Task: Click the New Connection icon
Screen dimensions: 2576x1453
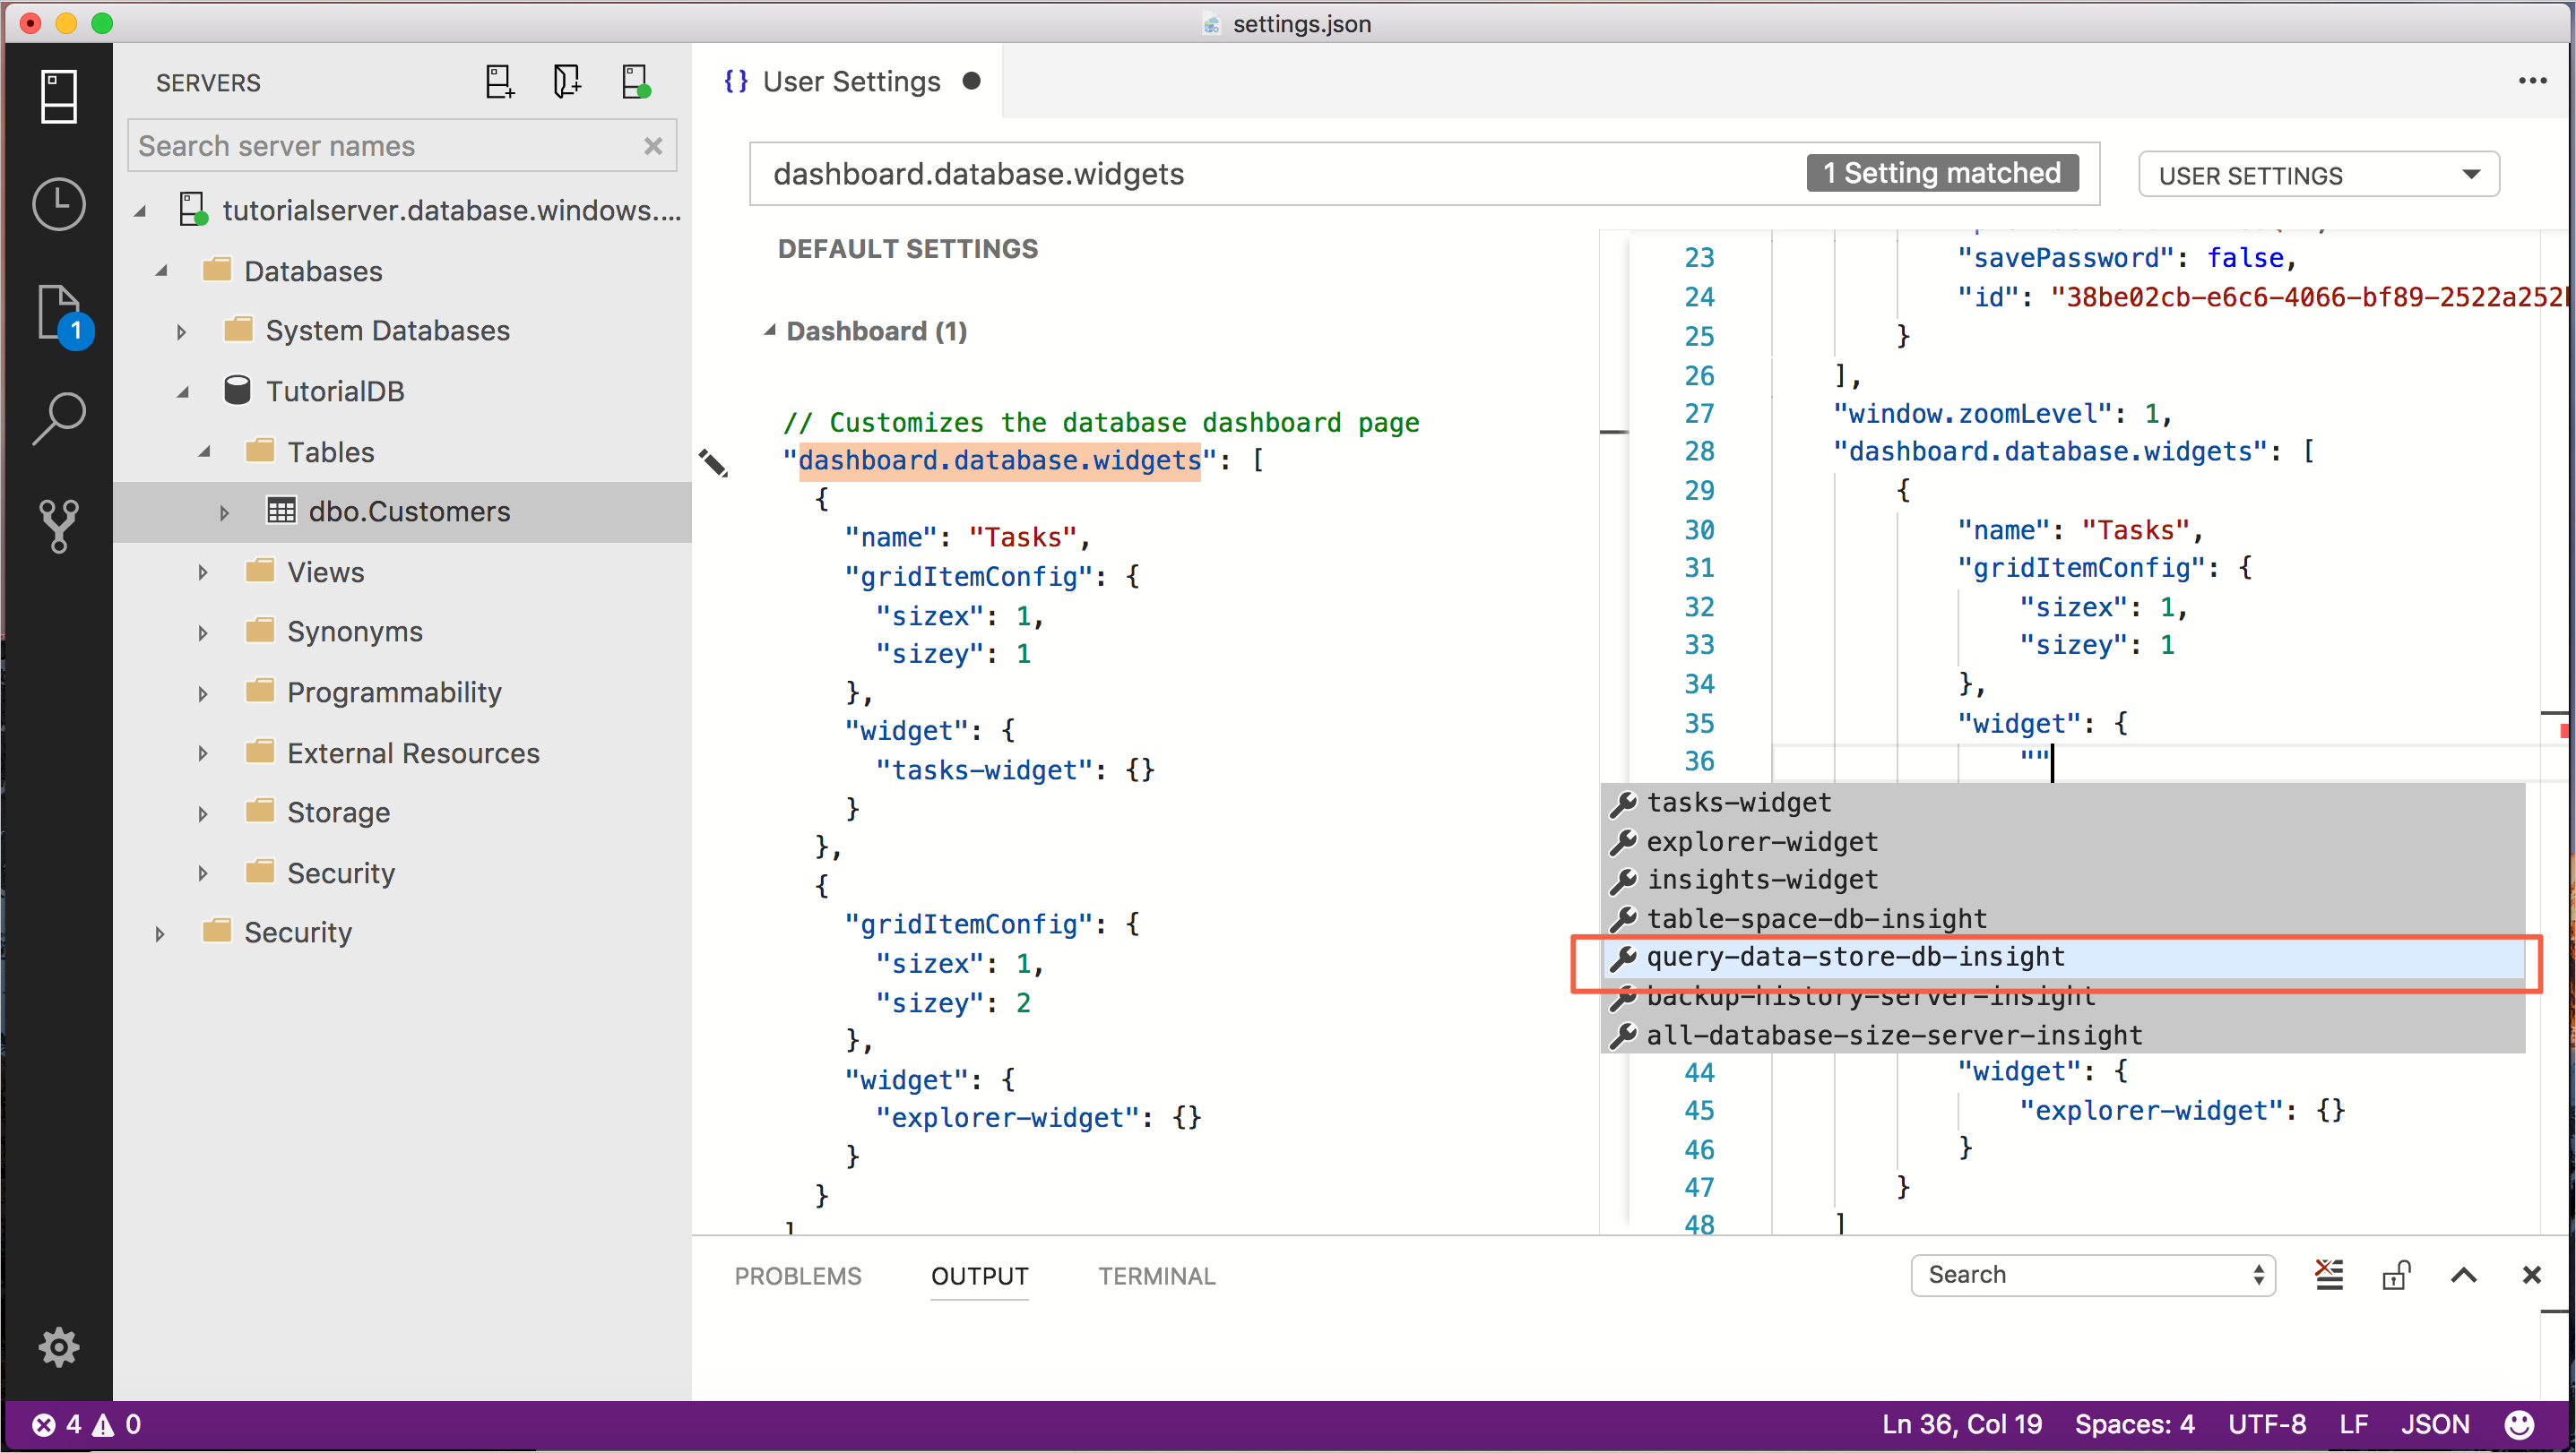Action: click(x=499, y=82)
